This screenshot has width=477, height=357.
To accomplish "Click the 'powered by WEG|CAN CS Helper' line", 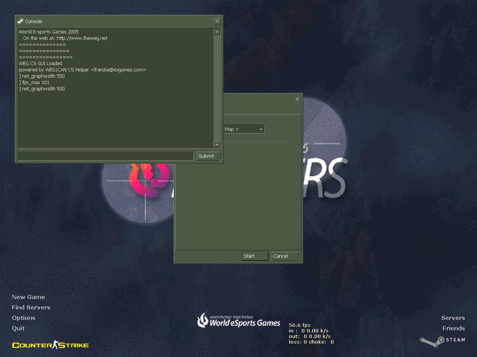I will point(82,70).
